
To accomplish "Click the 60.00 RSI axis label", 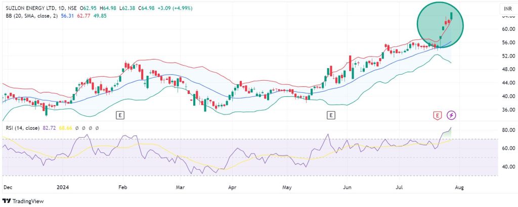I will click(x=508, y=148).
